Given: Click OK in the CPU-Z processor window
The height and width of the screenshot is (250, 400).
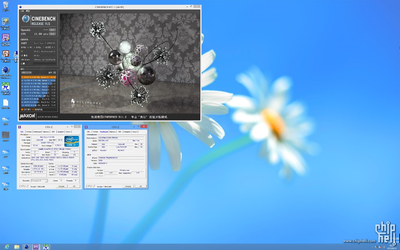Looking at the screenshot, I should 74,186.
